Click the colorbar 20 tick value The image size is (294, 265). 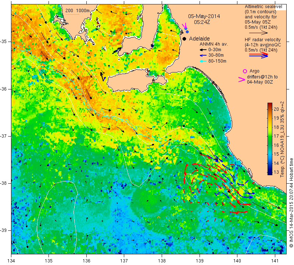point(276,109)
